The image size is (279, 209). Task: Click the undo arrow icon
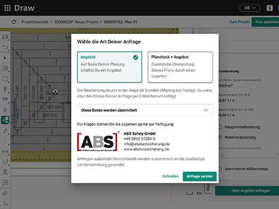(5, 47)
